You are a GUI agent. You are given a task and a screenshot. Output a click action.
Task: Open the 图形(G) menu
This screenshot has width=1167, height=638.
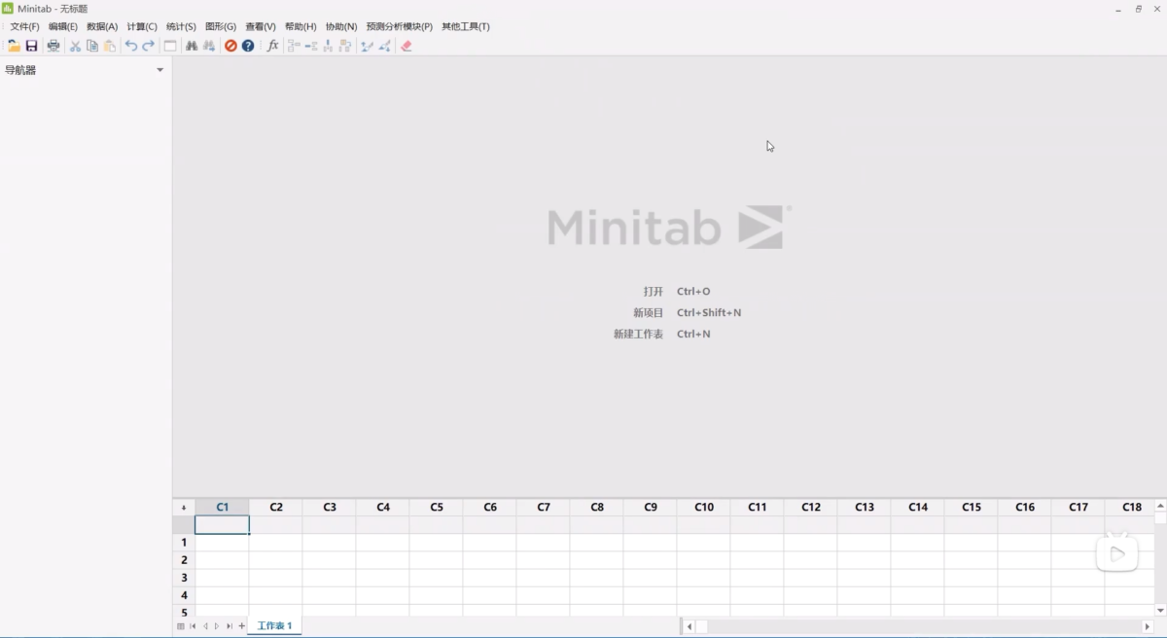[x=221, y=26]
